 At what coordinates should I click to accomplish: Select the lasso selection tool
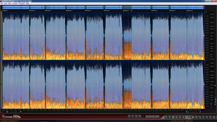[x=200, y=117]
